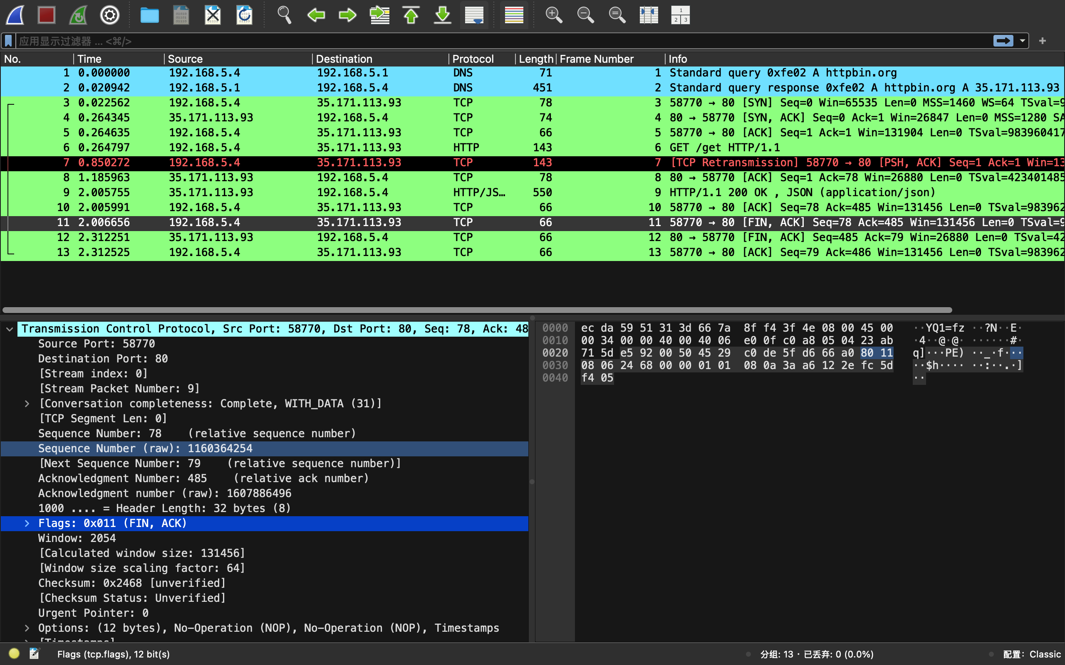Open the pane layout icon
1065x665 pixels.
pyautogui.click(x=680, y=15)
